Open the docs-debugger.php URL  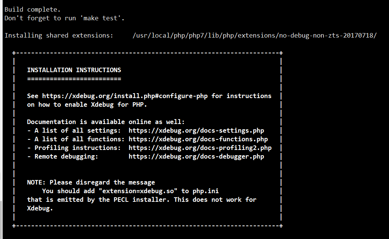[x=196, y=157]
